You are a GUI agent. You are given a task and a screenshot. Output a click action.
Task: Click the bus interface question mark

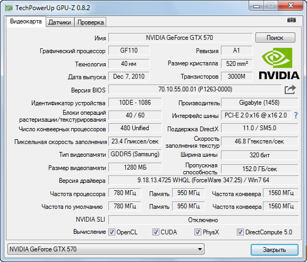click(x=296, y=115)
